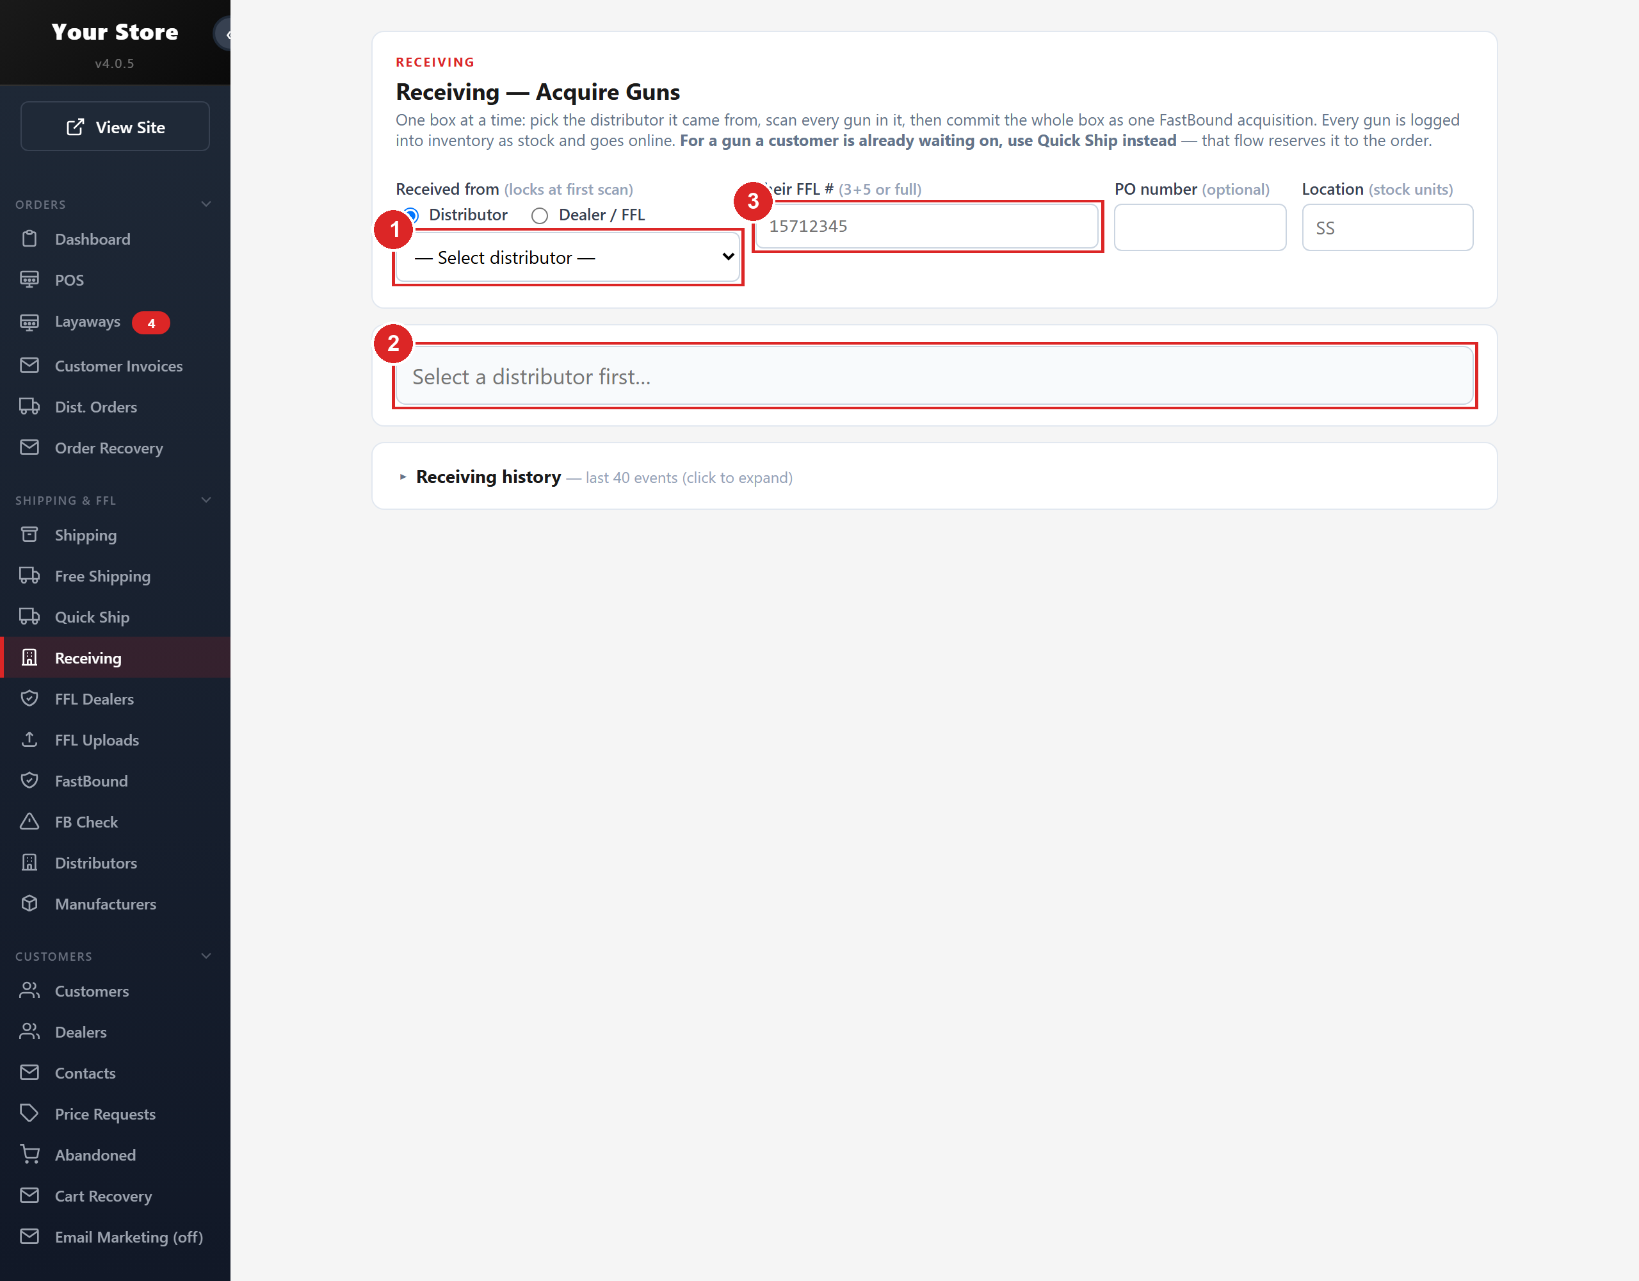Click the Customer Invoices envelope icon
1639x1281 pixels.
[29, 366]
